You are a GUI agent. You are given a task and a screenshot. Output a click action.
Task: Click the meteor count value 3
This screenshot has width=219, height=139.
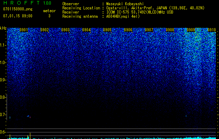point(49,16)
